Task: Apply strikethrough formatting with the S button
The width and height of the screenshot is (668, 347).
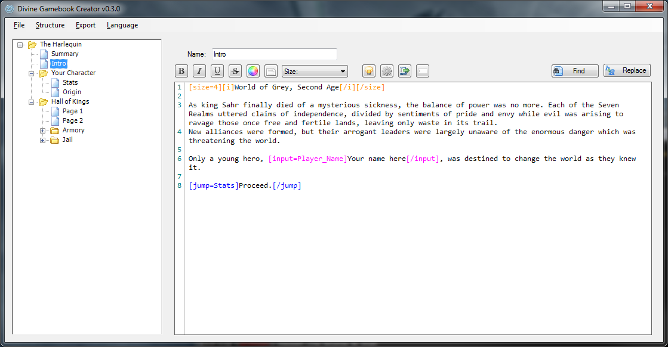Action: click(x=235, y=71)
